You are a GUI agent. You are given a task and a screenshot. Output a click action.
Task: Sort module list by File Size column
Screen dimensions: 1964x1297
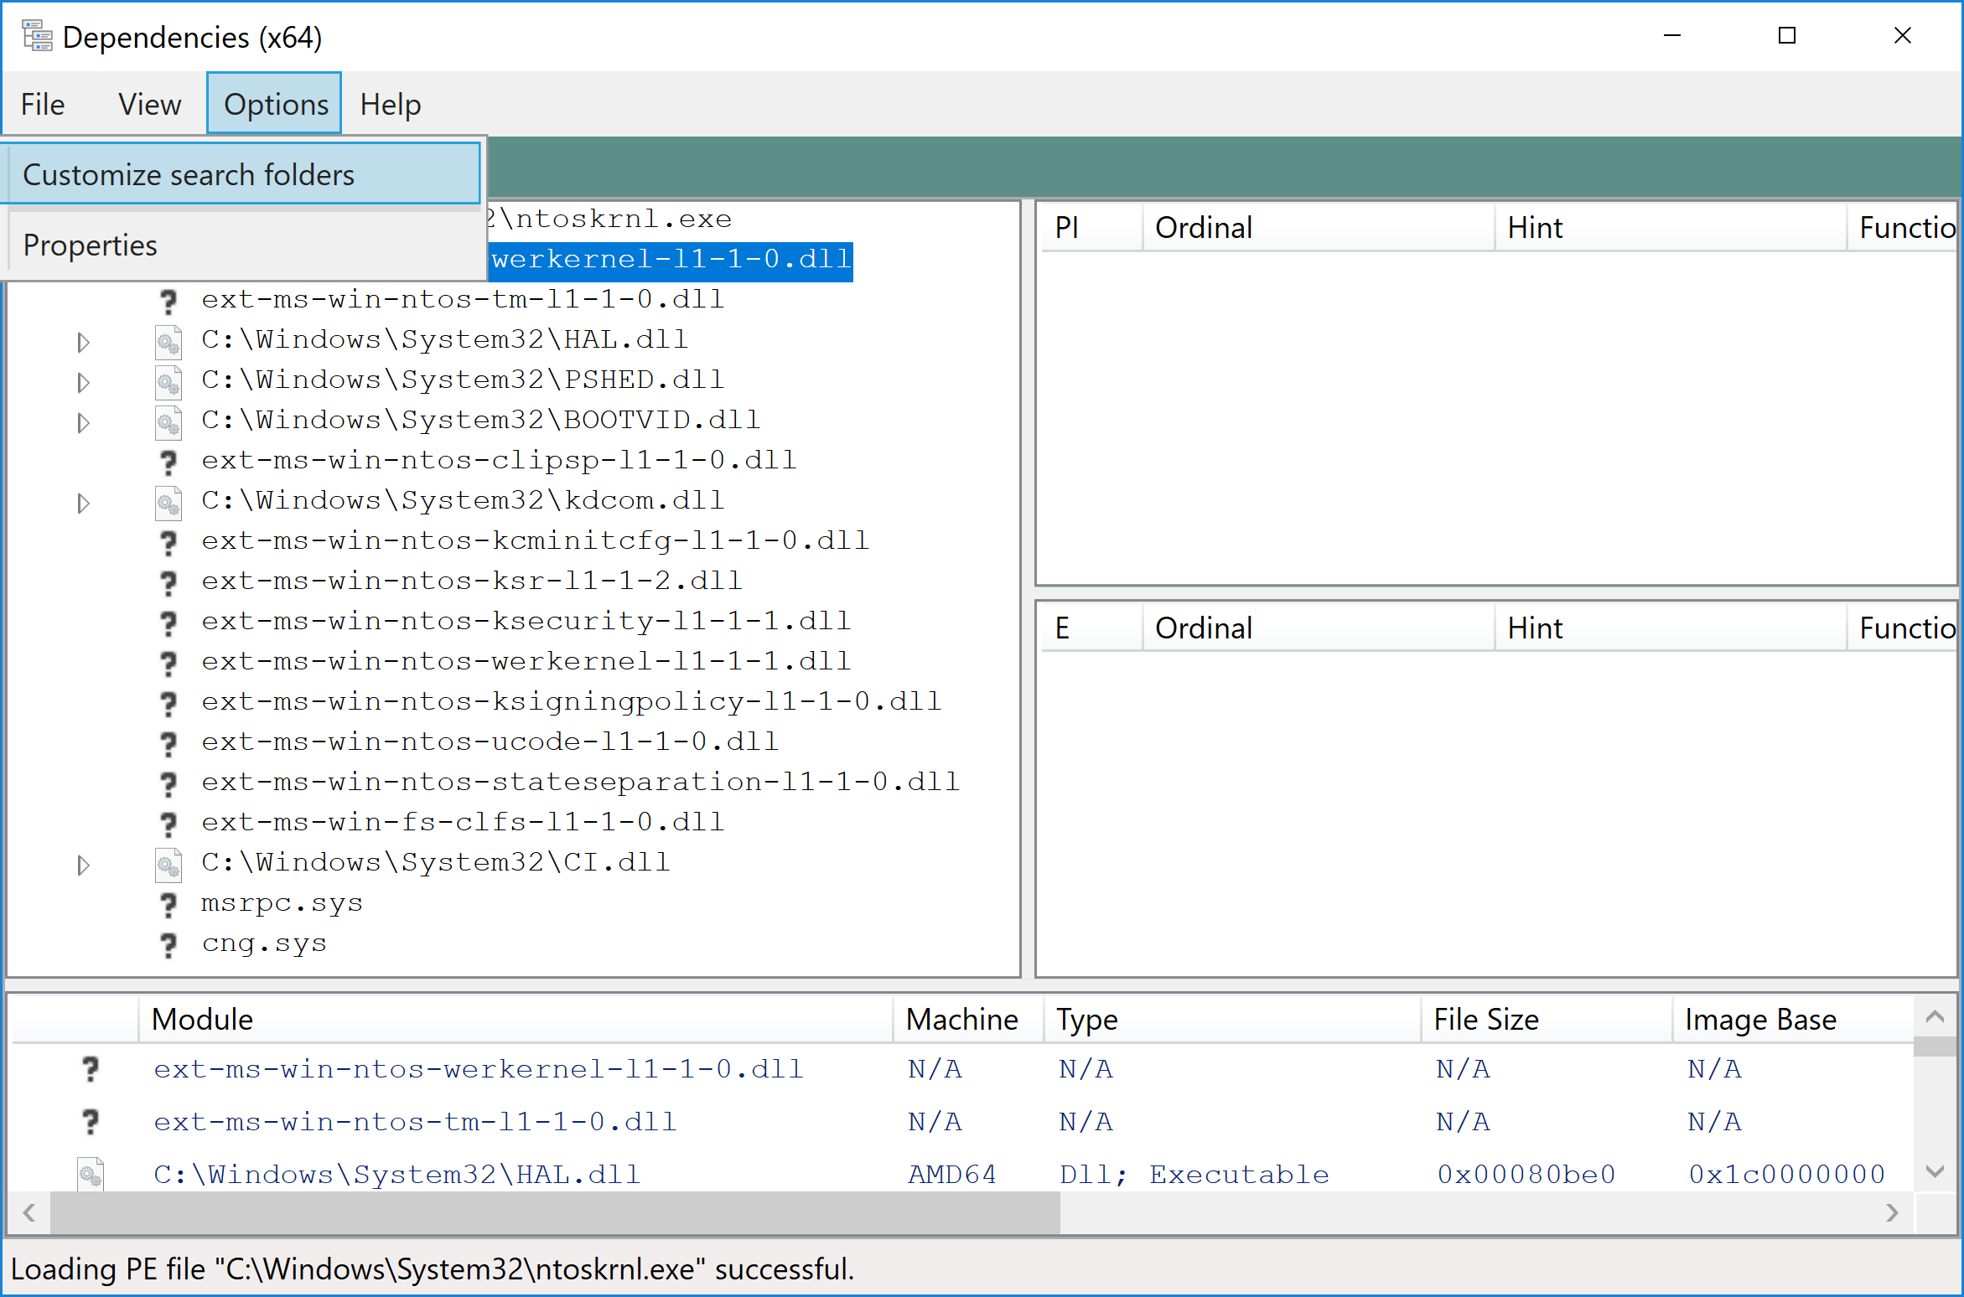(1547, 1019)
